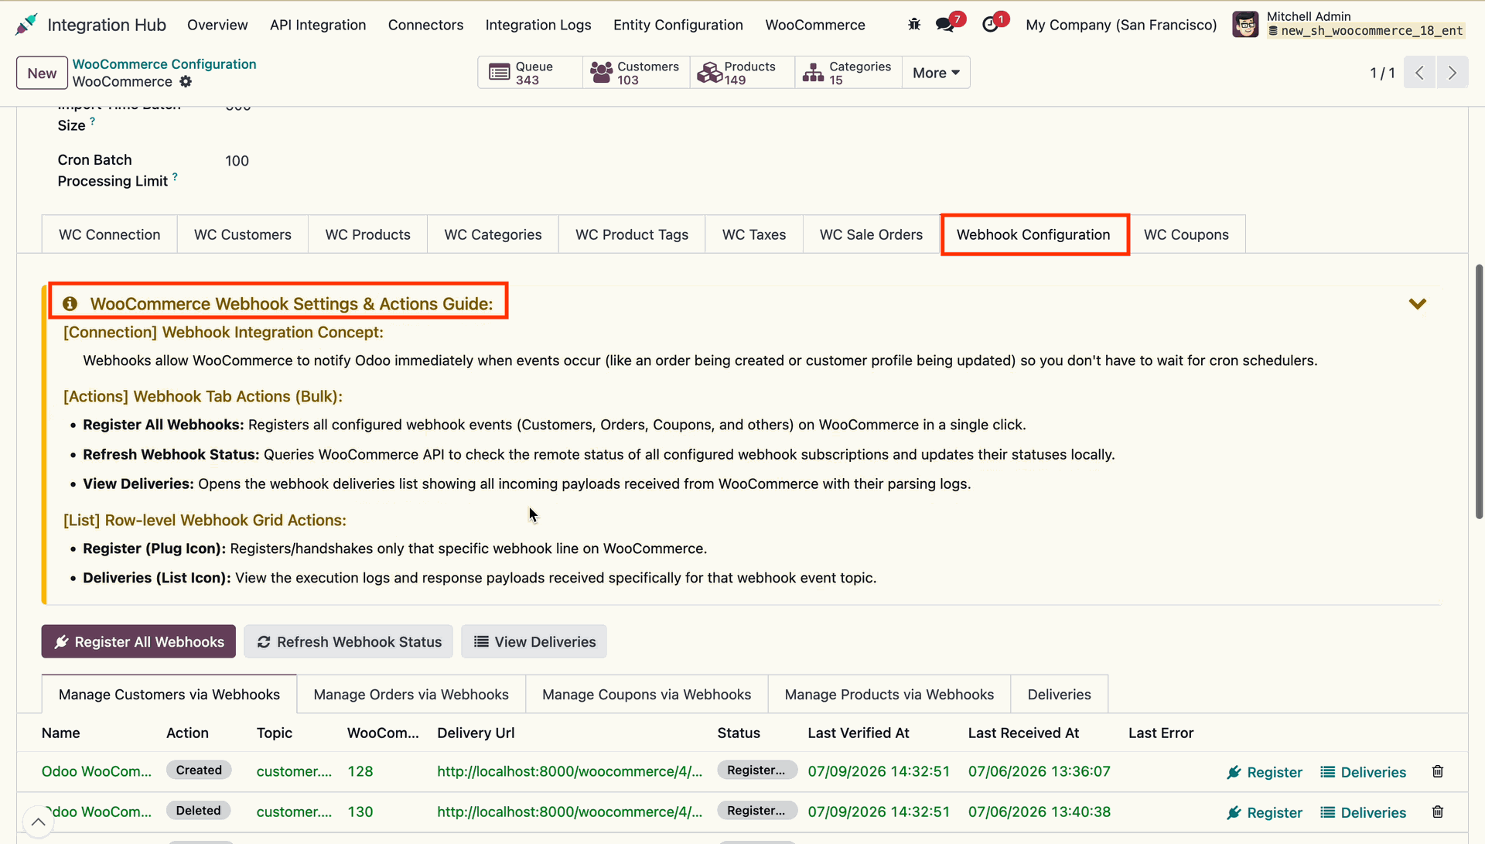
Task: Click Register All Webhooks button
Action: [138, 641]
